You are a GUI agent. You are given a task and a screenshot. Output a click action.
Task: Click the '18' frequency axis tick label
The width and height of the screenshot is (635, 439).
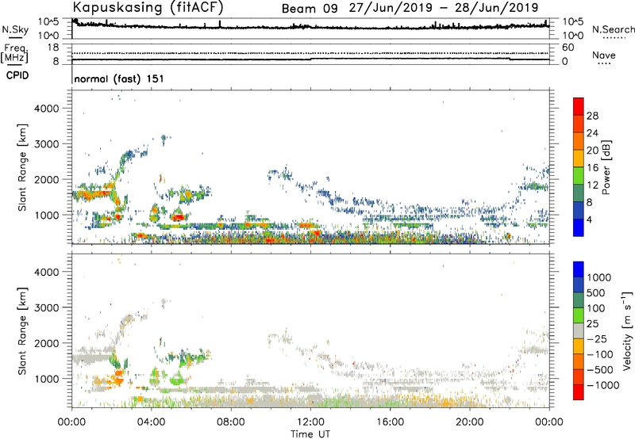point(53,47)
